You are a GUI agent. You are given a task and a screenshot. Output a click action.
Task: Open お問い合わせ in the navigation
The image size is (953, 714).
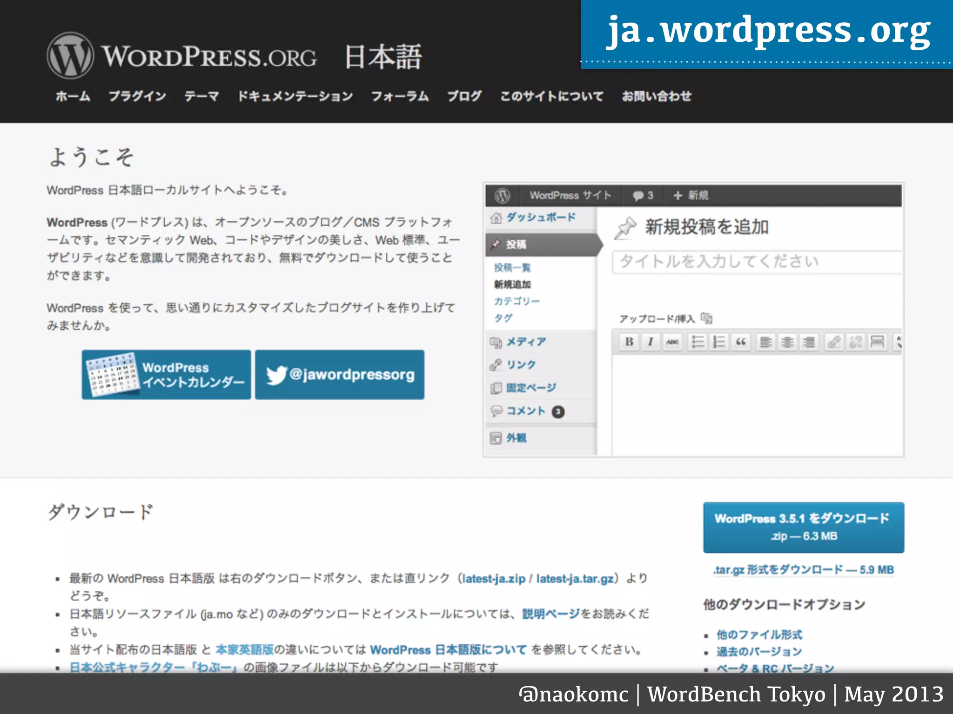(657, 96)
